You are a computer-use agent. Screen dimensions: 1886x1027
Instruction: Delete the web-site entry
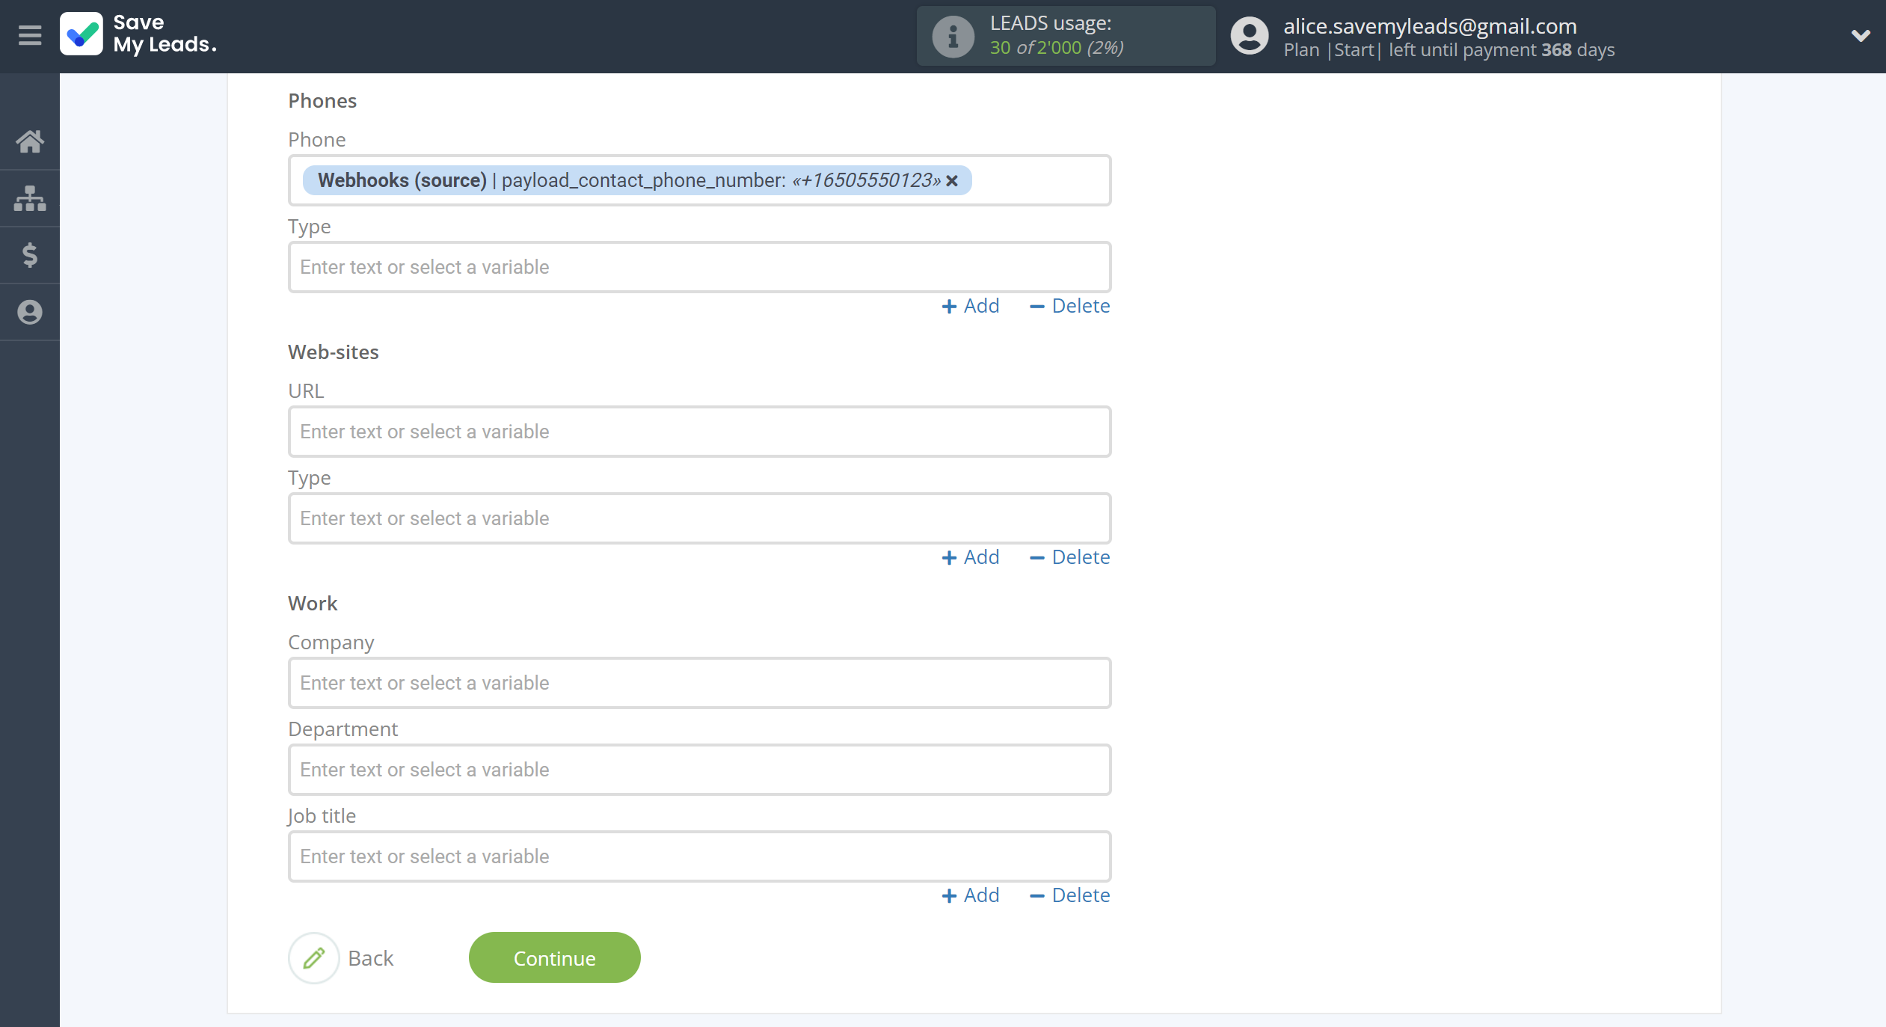1069,557
